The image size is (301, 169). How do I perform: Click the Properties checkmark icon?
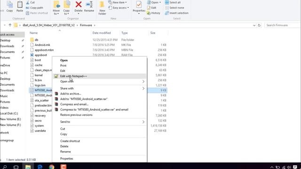(x=139, y=5)
